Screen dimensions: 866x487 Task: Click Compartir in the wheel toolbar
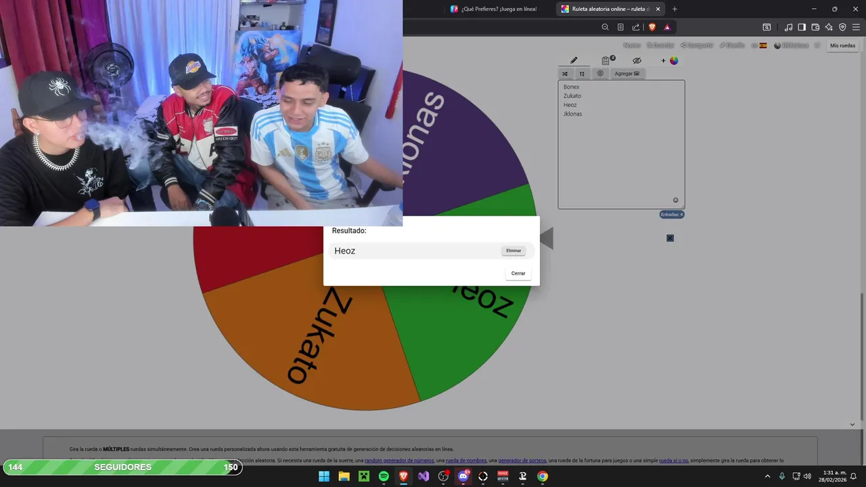point(697,45)
